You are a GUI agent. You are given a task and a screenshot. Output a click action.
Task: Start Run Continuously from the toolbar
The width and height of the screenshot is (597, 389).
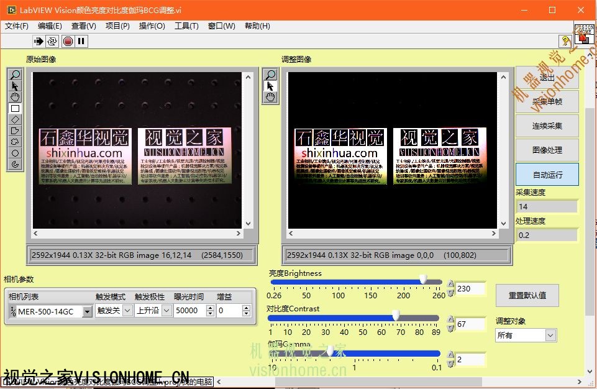click(x=52, y=41)
